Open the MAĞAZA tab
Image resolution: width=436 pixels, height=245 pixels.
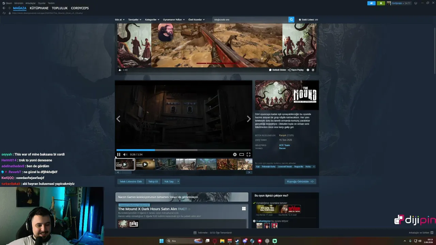click(x=20, y=8)
